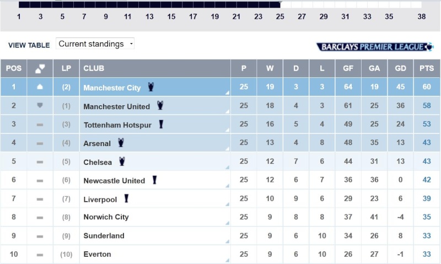Click Newcastle United's cup icon
The width and height of the screenshot is (441, 264).
(x=155, y=180)
